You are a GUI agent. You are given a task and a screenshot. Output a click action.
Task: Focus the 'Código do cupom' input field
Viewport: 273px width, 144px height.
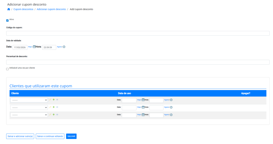click(x=138, y=33)
